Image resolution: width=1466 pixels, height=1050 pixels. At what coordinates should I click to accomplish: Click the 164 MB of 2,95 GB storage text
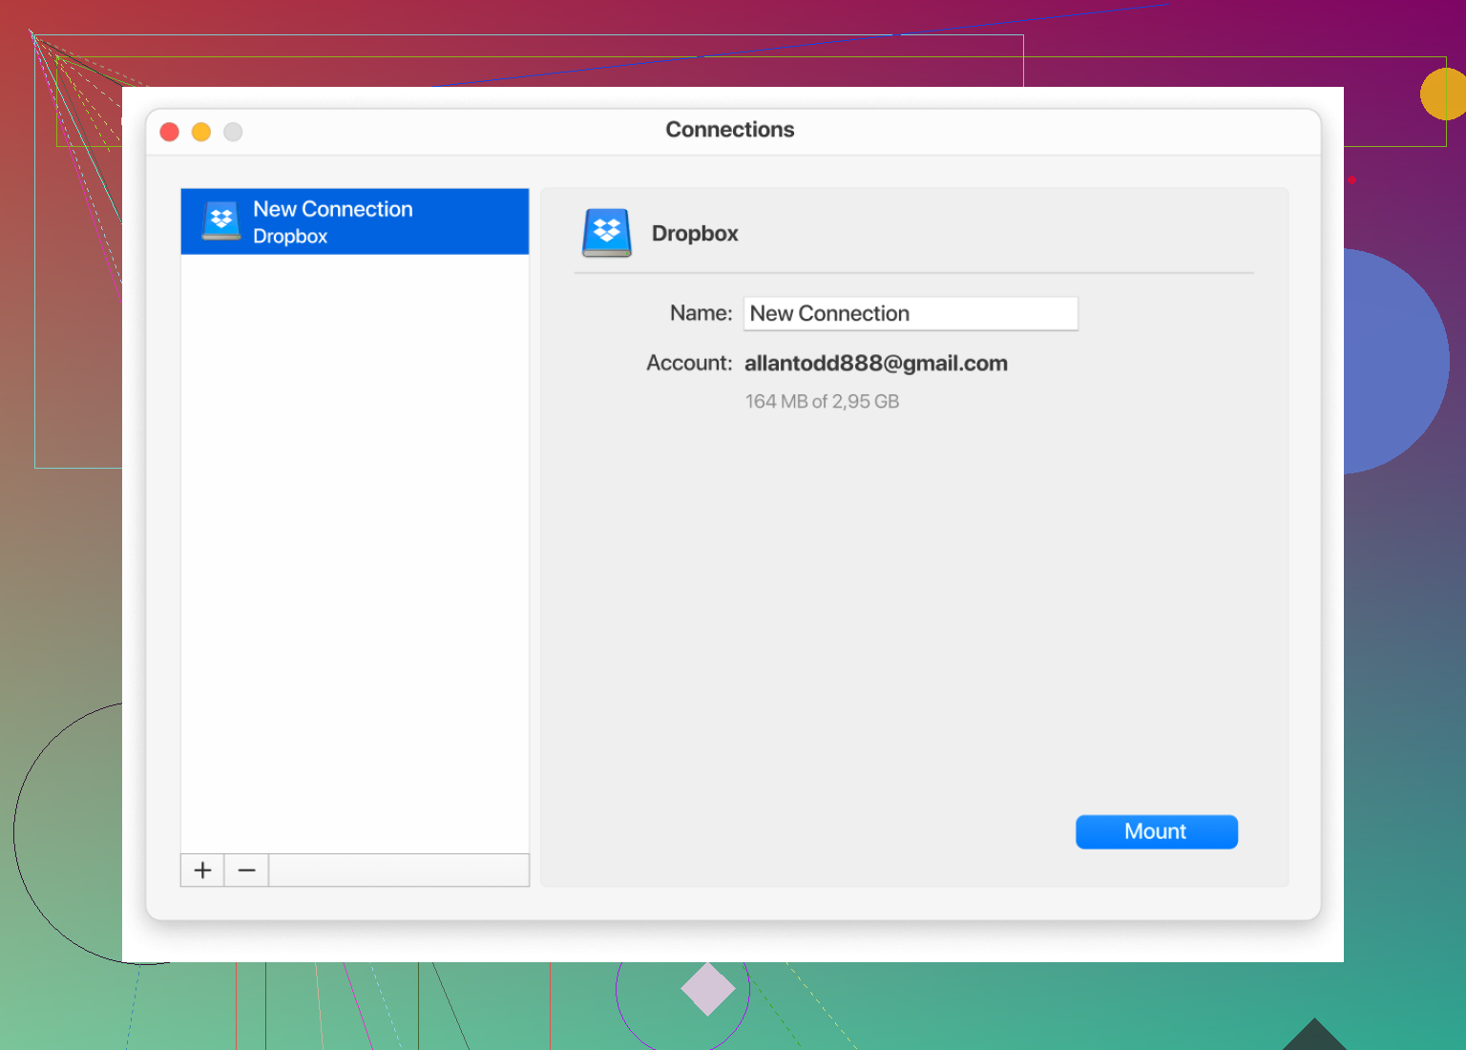822,402
